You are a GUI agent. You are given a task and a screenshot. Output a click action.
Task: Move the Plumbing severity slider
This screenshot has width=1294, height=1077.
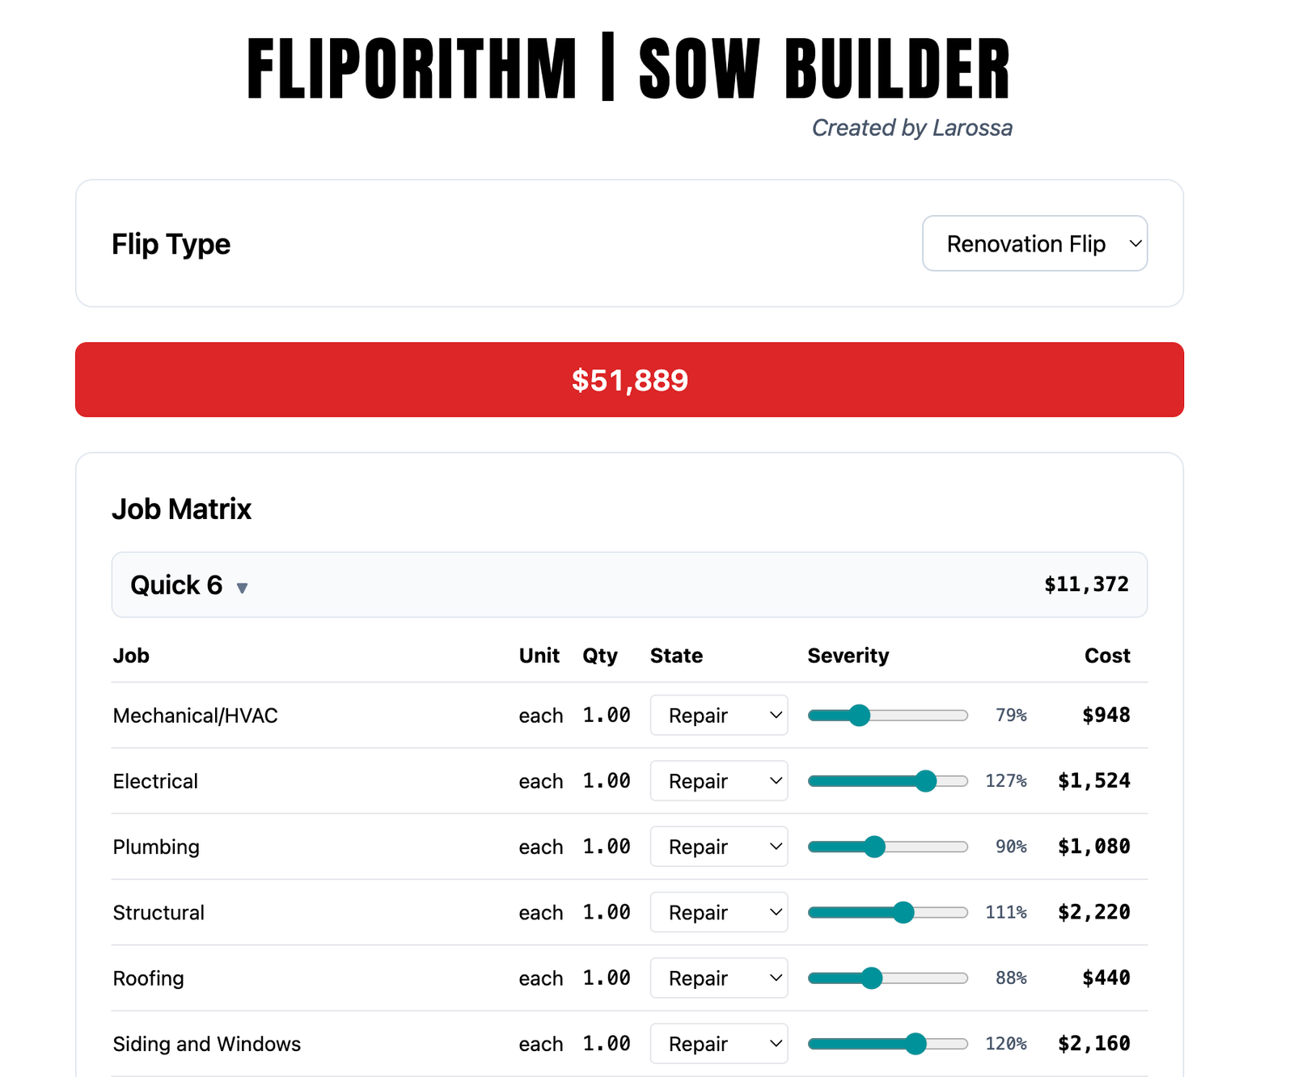click(x=874, y=846)
